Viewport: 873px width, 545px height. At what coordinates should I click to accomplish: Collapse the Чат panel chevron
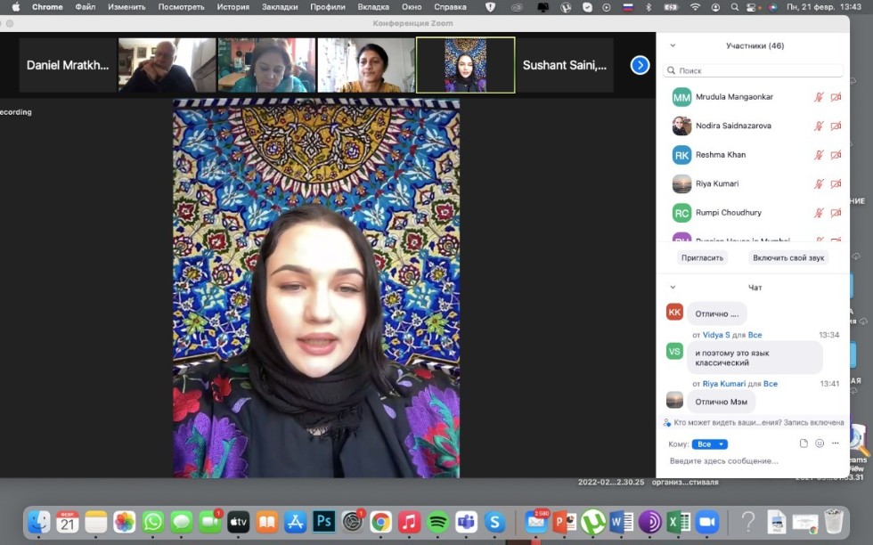tap(673, 288)
